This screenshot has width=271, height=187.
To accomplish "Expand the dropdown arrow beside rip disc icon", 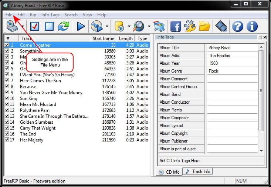I will 107,26.
